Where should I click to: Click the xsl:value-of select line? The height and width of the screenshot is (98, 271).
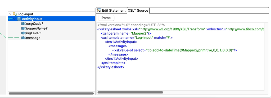coord(175,50)
